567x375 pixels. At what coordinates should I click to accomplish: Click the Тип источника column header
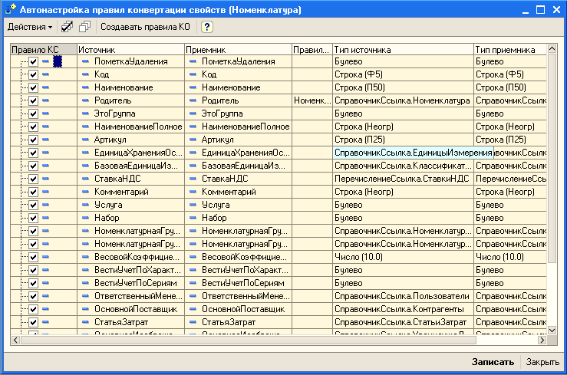pyautogui.click(x=403, y=50)
